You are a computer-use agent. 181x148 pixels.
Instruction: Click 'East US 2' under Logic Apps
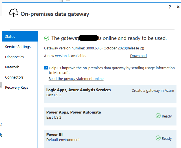click(54, 95)
